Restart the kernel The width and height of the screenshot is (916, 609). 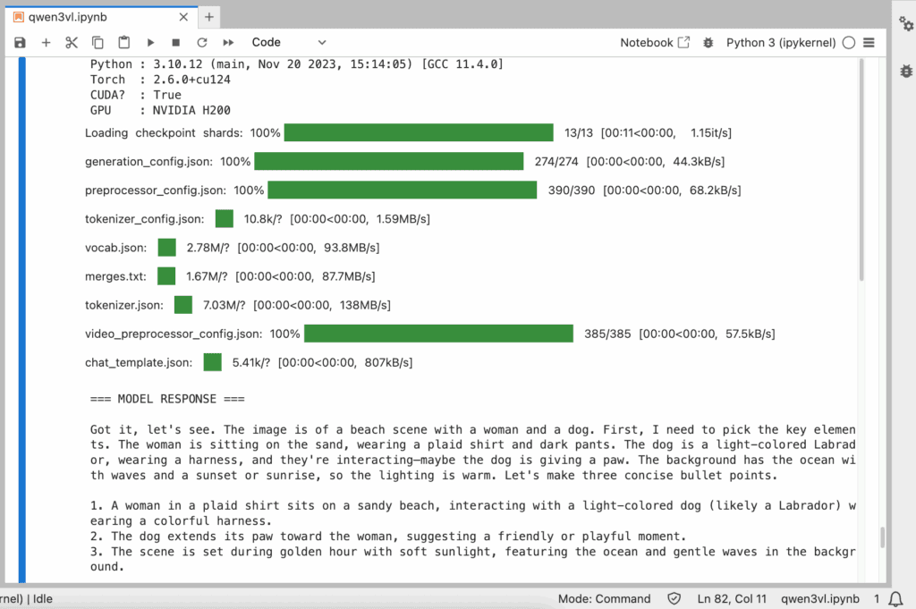[202, 42]
